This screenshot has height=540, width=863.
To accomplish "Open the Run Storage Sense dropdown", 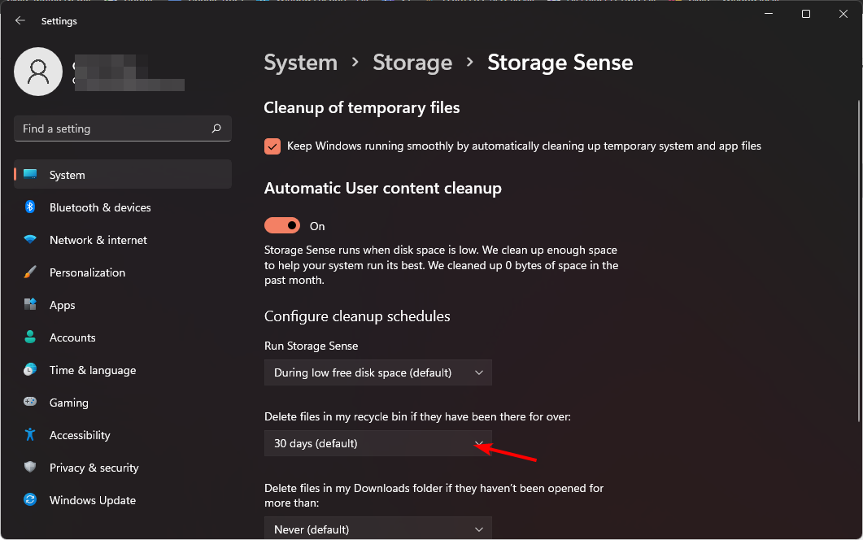I will 377,372.
